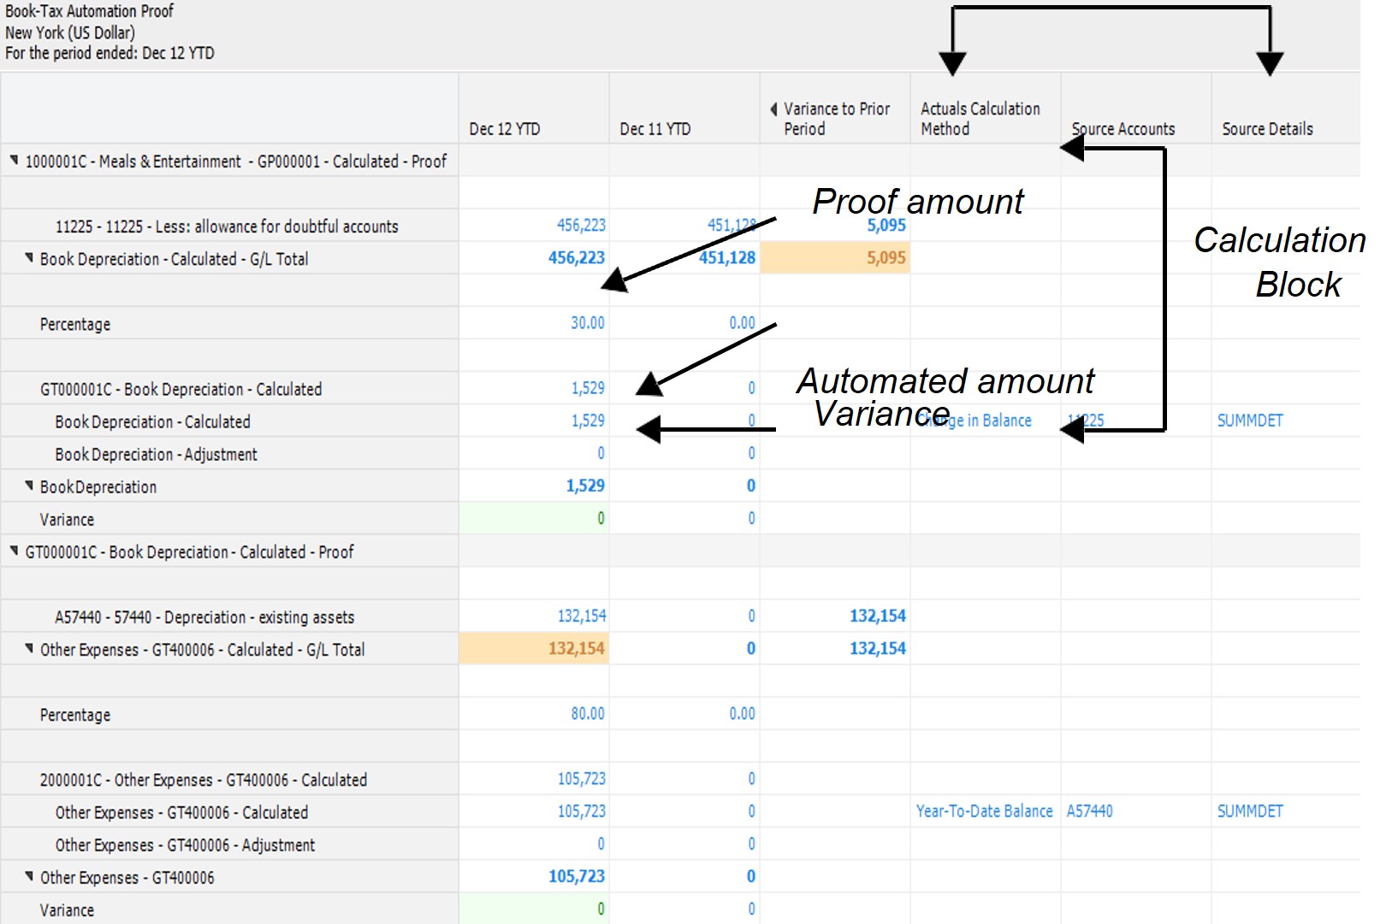This screenshot has height=924, width=1398.
Task: Collapse the Book Depreciation G/L Total row
Action: pos(29,258)
